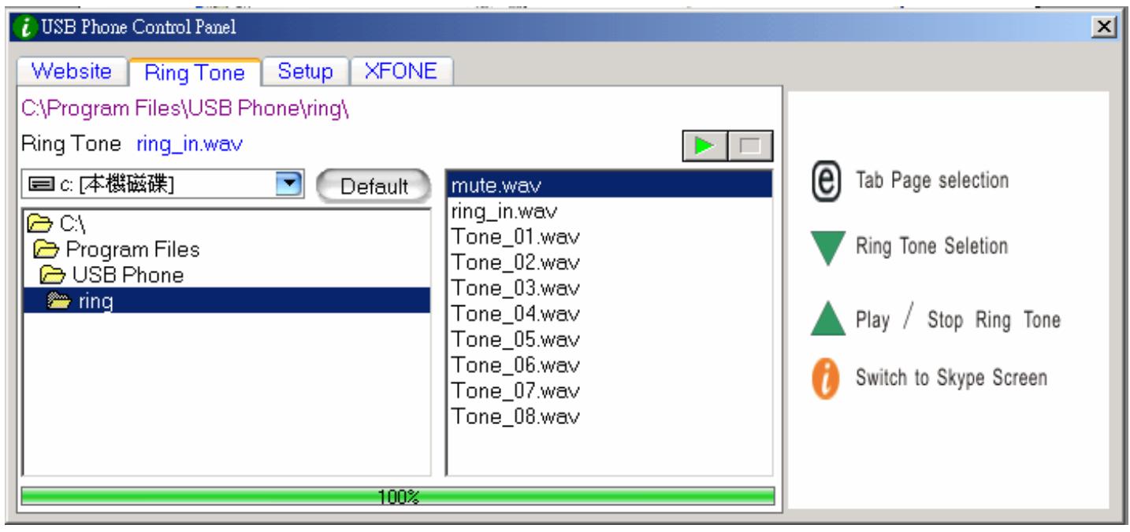The image size is (1130, 532).
Task: Click the up triangle Play/Stop Ring Tone icon
Action: [x=827, y=320]
